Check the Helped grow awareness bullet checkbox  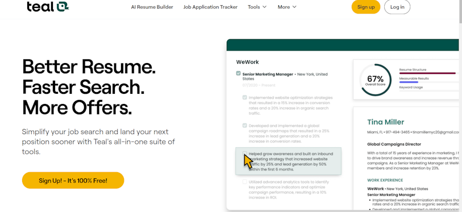tap(244, 153)
